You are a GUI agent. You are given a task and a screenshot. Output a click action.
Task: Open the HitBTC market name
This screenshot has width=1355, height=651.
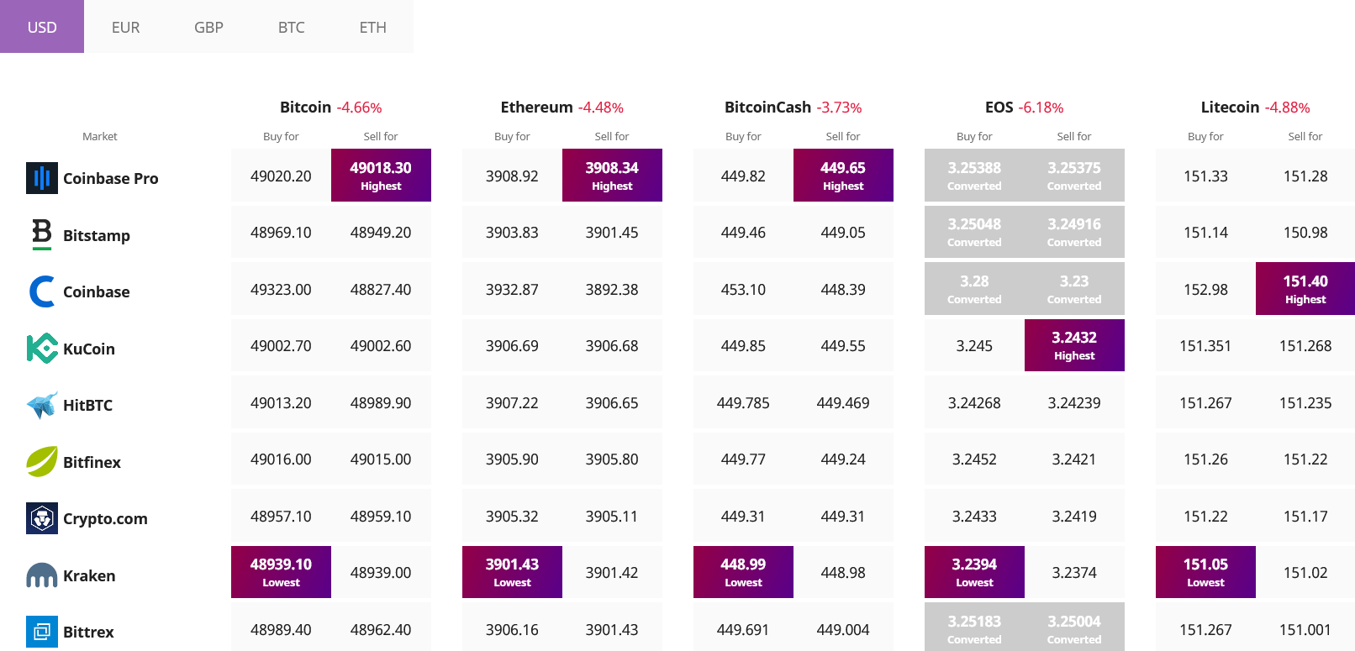(x=87, y=405)
